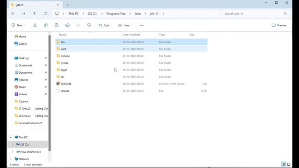Refresh the current folder view
Viewport: 299px width, 168px height.
pyautogui.click(x=45, y=14)
